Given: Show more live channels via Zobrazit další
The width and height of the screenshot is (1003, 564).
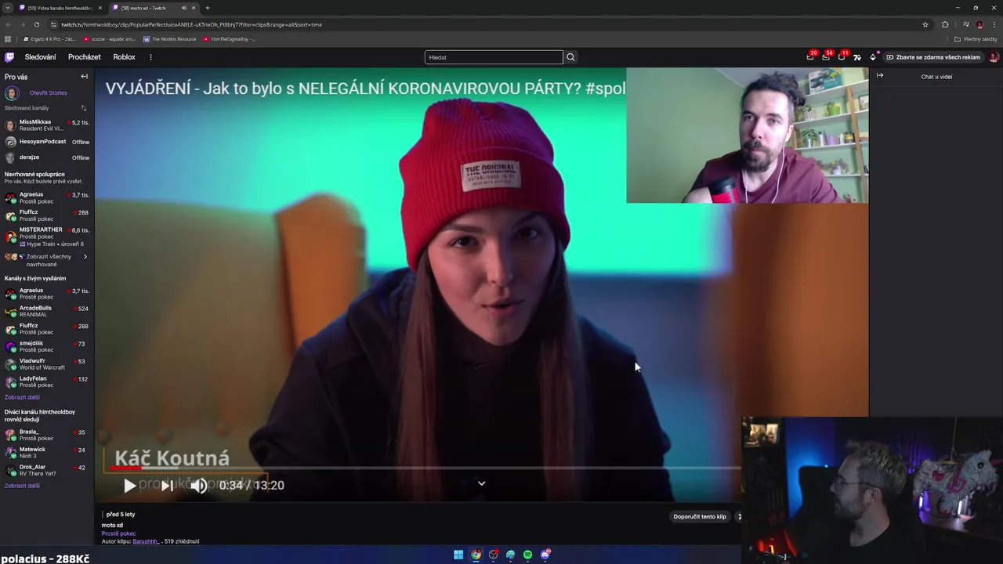Looking at the screenshot, I should point(22,397).
